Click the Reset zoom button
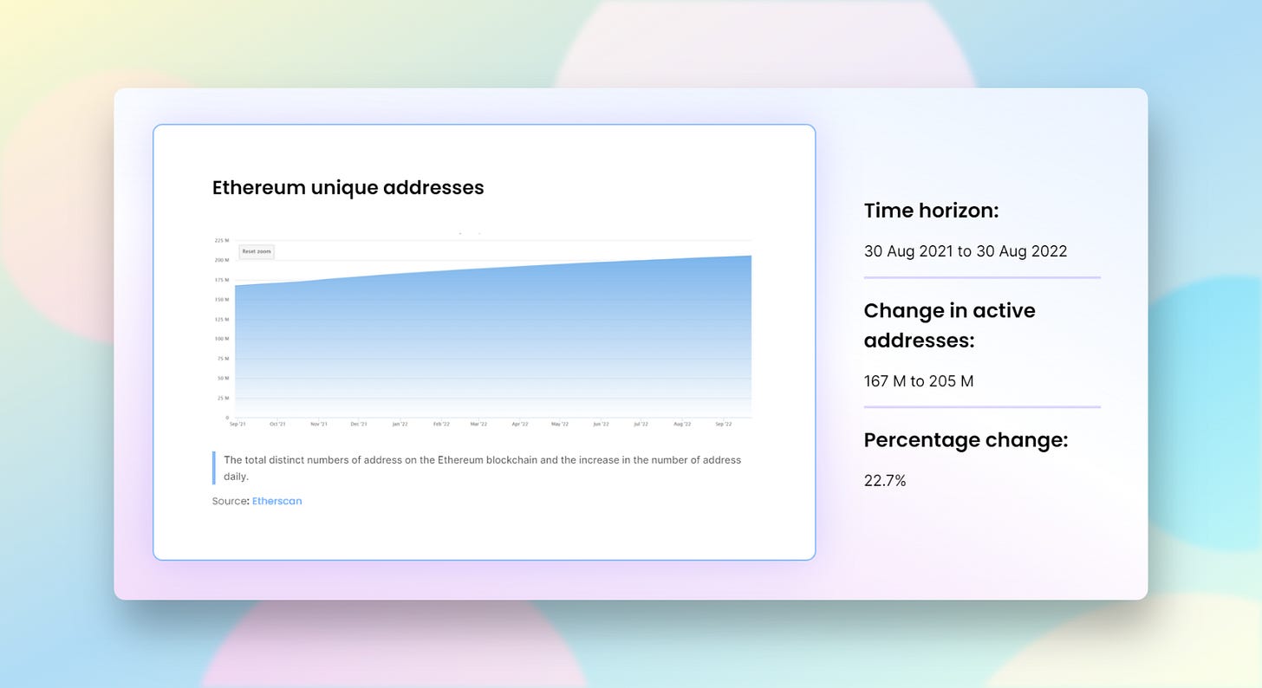 click(257, 251)
